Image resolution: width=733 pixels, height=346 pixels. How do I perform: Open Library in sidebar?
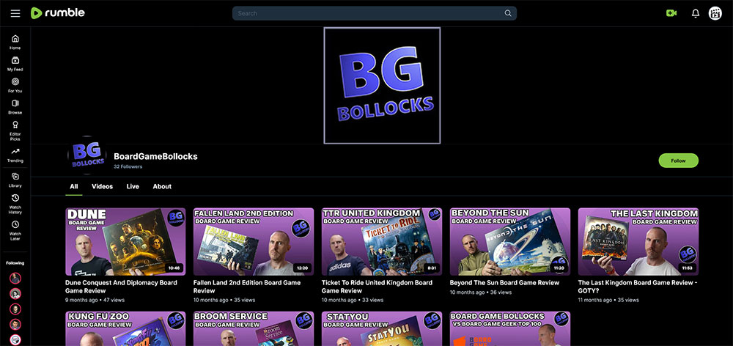[x=15, y=180]
